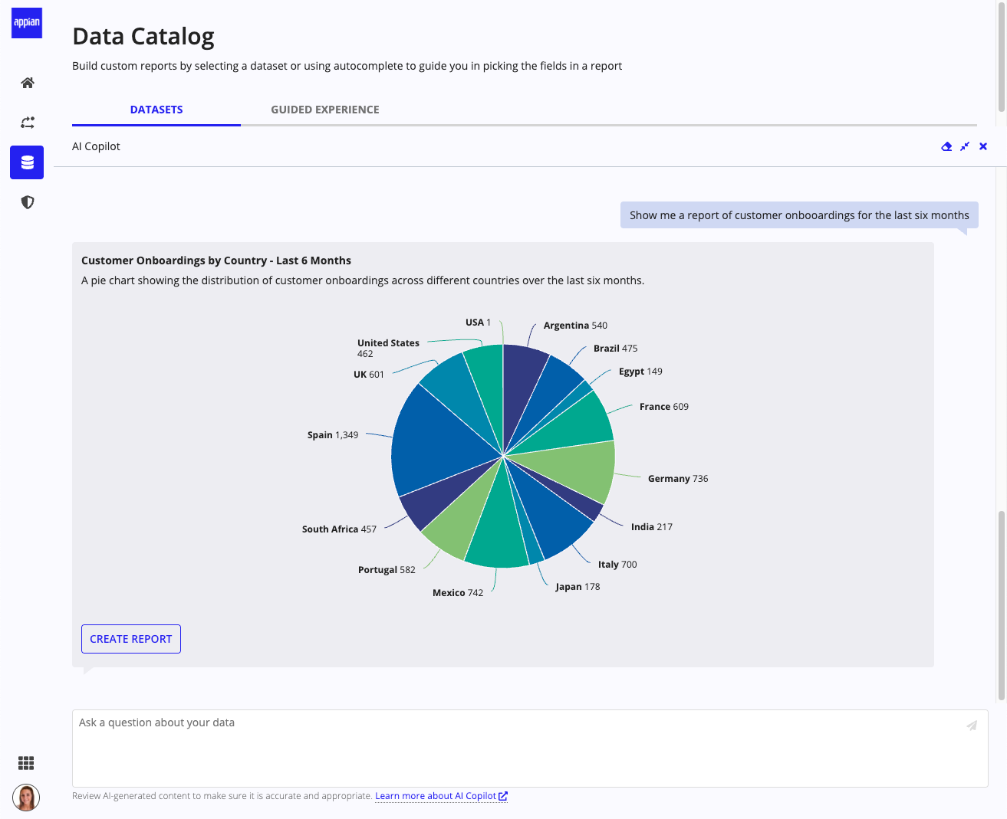
Task: Click the chat area scrollbar thumb
Action: coord(1002,605)
